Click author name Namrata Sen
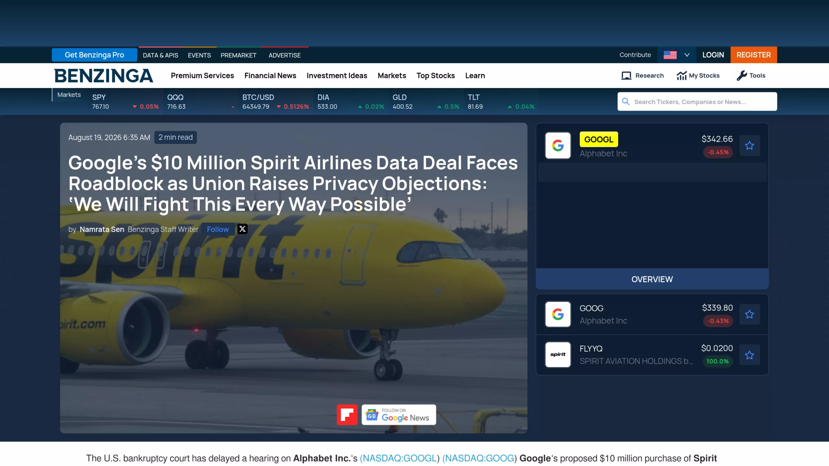Viewport: 829px width, 466px height. click(102, 229)
